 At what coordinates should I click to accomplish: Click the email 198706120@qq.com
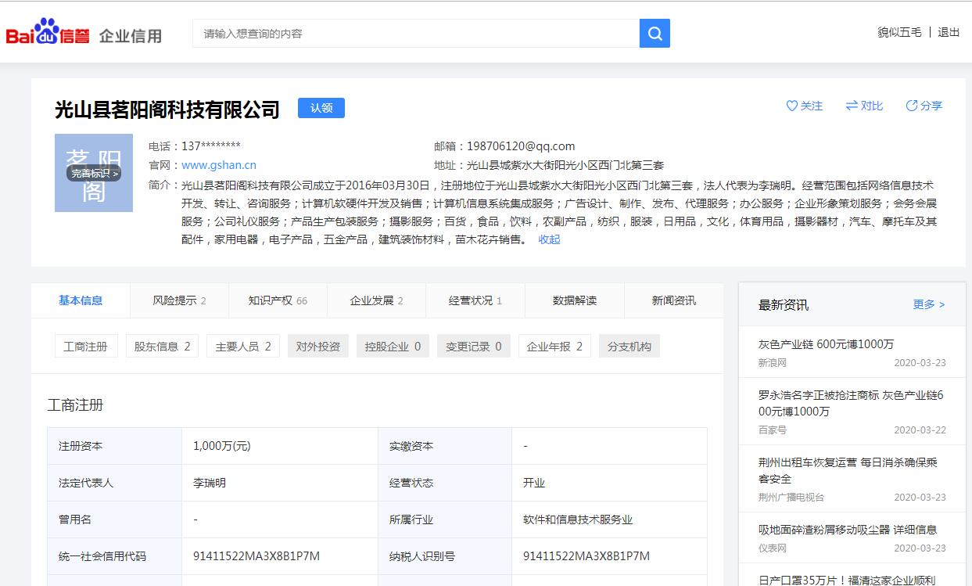(x=521, y=146)
